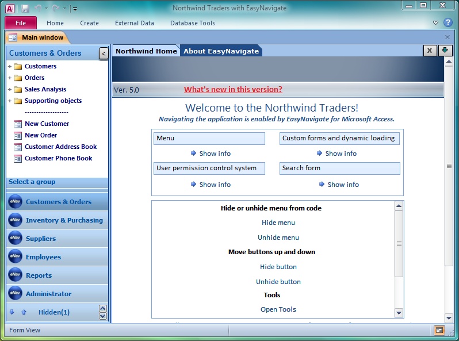The width and height of the screenshot is (459, 341).
Task: Click the eNav icon beside Administrator
Action: pos(15,294)
